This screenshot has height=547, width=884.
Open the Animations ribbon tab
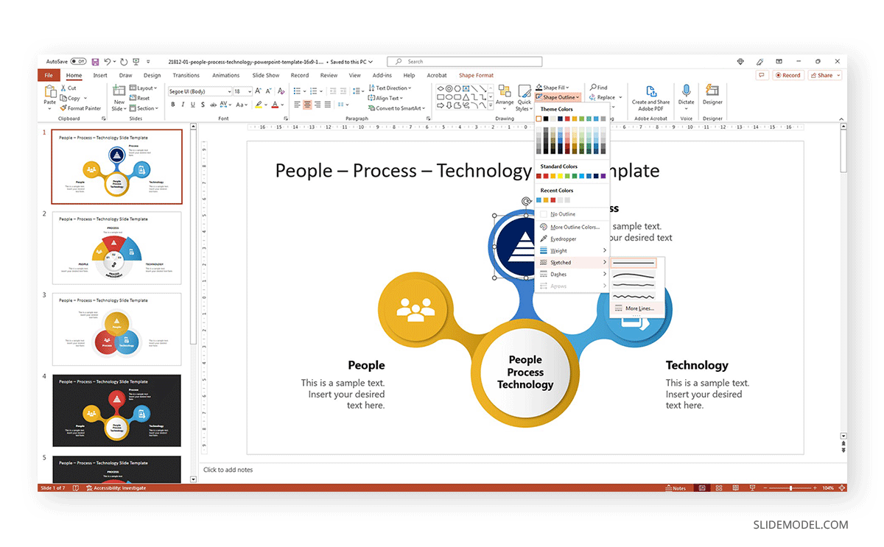(225, 74)
